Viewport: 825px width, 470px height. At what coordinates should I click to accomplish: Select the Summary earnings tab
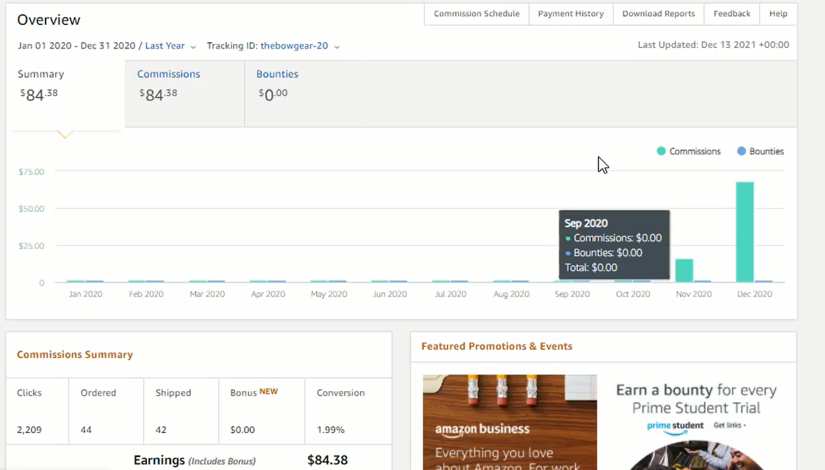click(65, 93)
